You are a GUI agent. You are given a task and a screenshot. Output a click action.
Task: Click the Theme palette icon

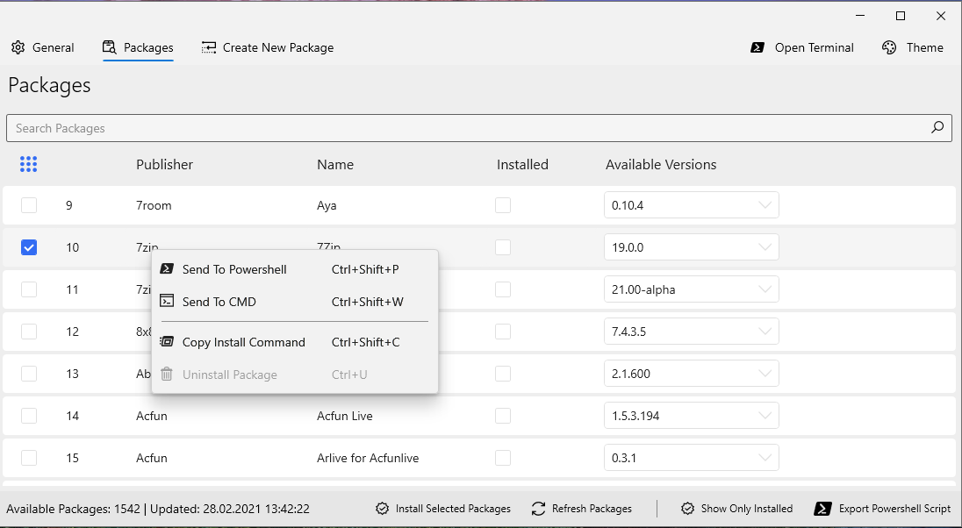[889, 47]
